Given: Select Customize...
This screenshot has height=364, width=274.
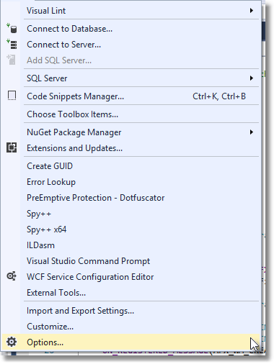Looking at the screenshot, I should (131, 327).
